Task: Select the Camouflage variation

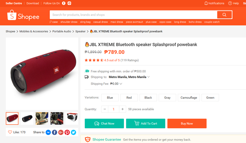Action: 189,97
